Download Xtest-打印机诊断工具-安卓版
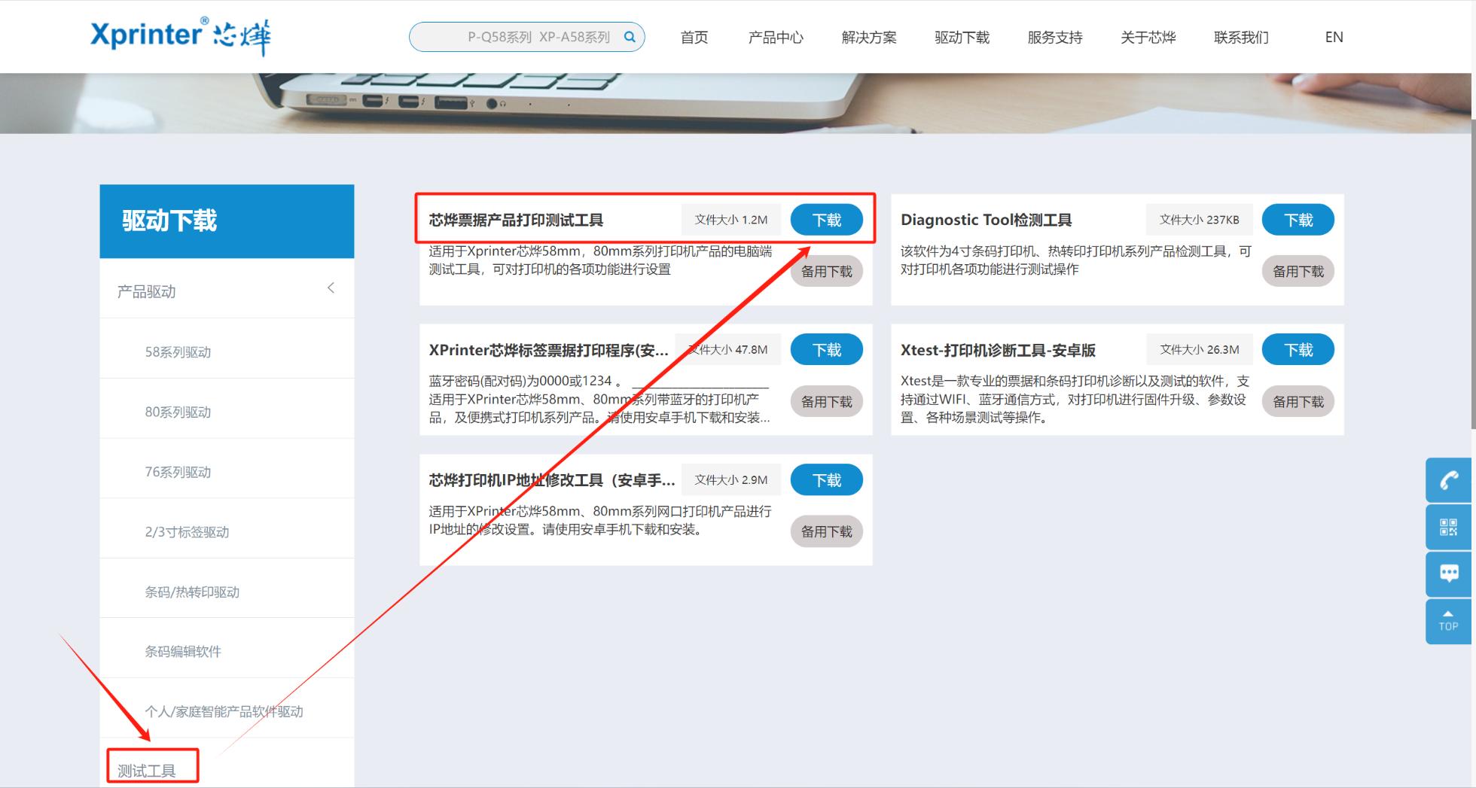The height and width of the screenshot is (788, 1476). tap(1298, 349)
